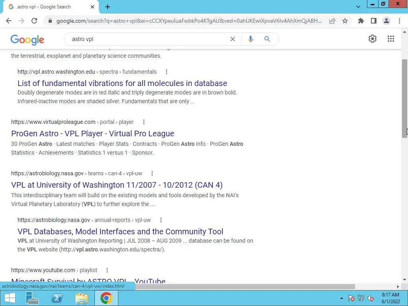The image size is (408, 306).
Task: Open Google apps grid
Action: coord(391,39)
